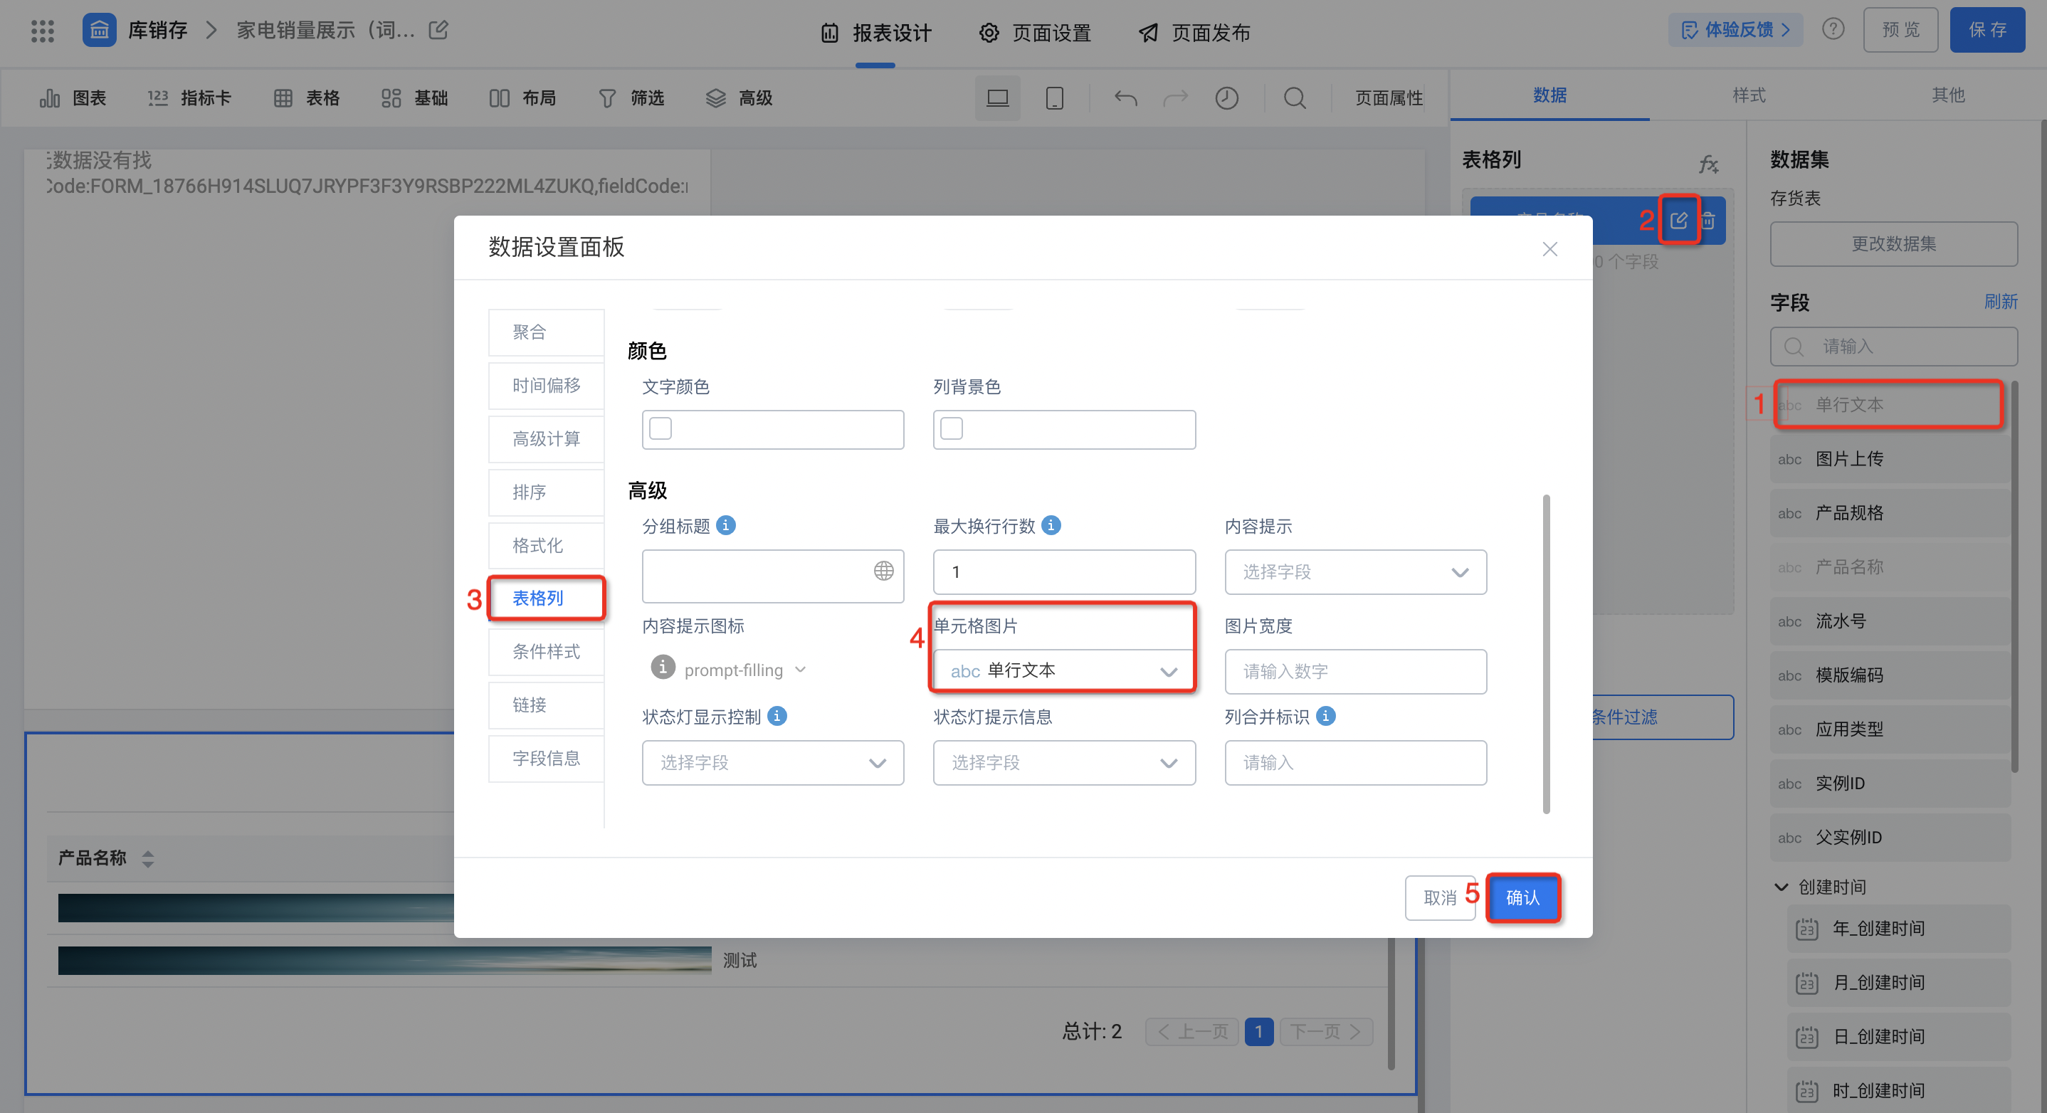Click the 保存 button
Viewport: 2047px width, 1113px height.
(1987, 30)
